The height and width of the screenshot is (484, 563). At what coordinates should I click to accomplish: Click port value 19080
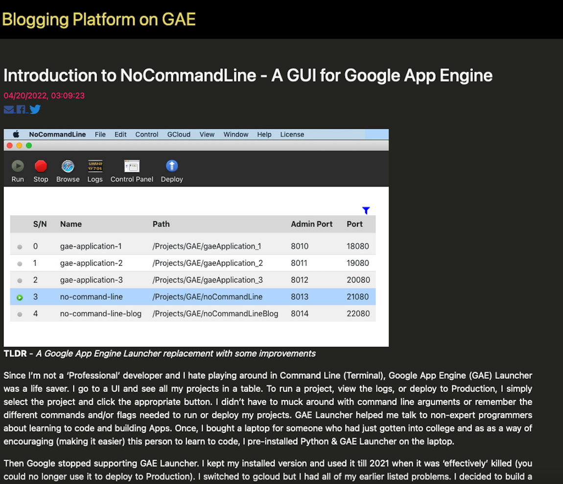[x=357, y=263]
